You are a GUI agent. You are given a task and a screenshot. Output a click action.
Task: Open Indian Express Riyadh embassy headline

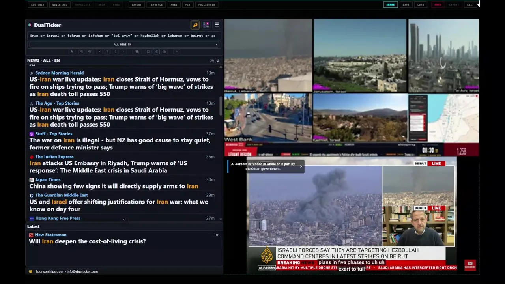(x=108, y=167)
